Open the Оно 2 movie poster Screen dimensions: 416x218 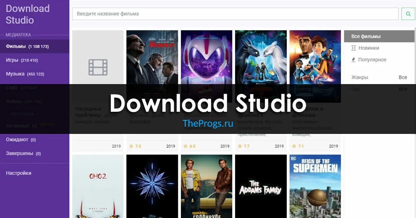click(98, 186)
